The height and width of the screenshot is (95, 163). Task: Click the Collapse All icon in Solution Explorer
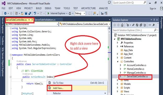click(141, 25)
